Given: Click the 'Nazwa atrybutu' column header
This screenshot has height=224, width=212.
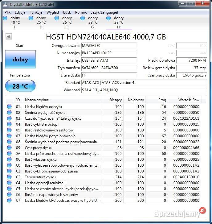Looking at the screenshot, I should point(38,100).
